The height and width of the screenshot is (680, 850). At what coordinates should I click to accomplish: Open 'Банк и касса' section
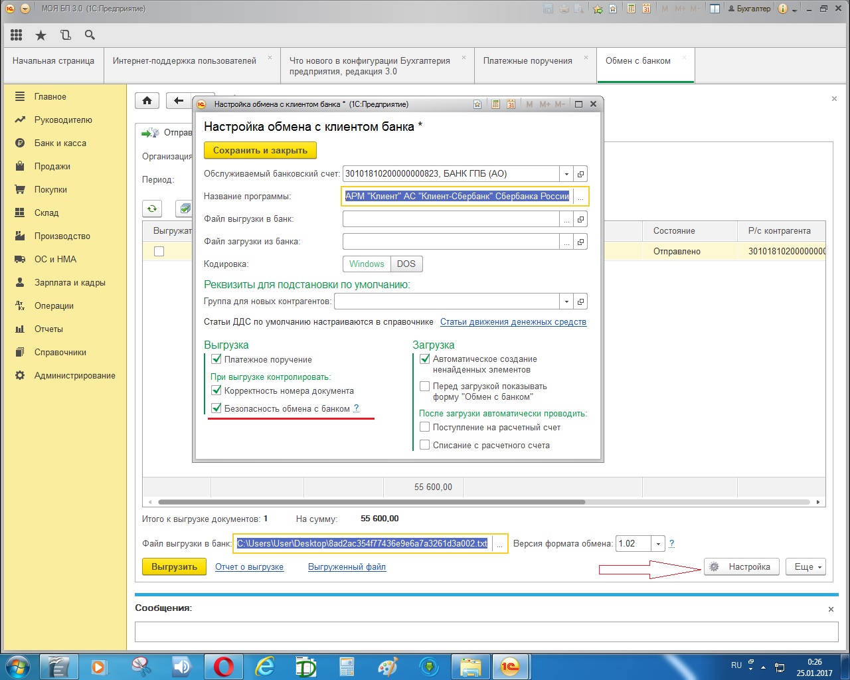click(60, 143)
